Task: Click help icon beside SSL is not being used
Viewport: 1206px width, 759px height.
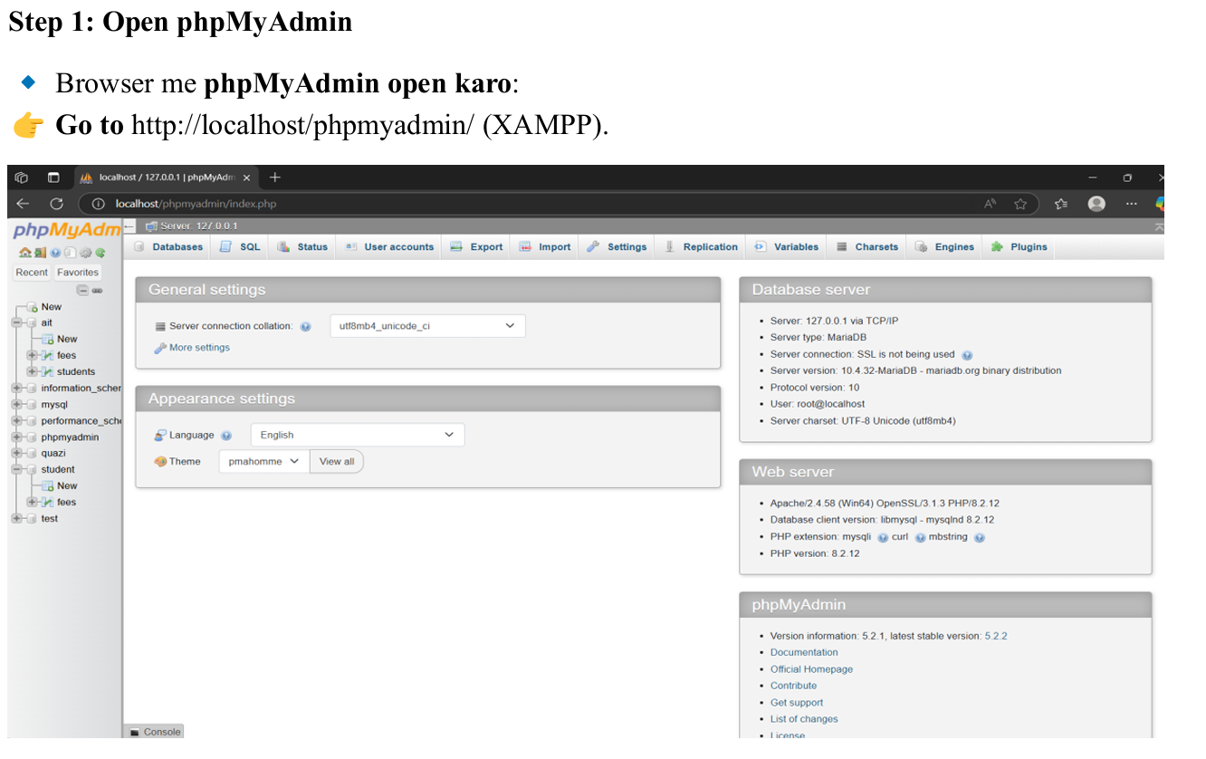Action: coord(967,355)
